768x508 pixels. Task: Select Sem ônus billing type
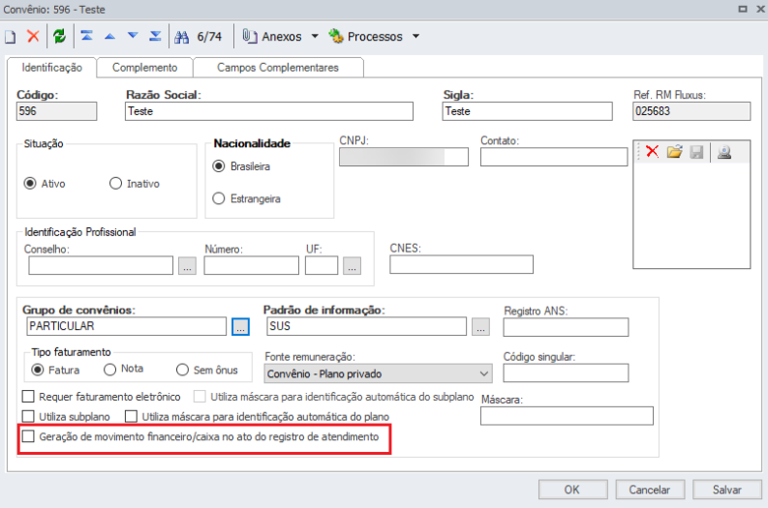pyautogui.click(x=182, y=370)
